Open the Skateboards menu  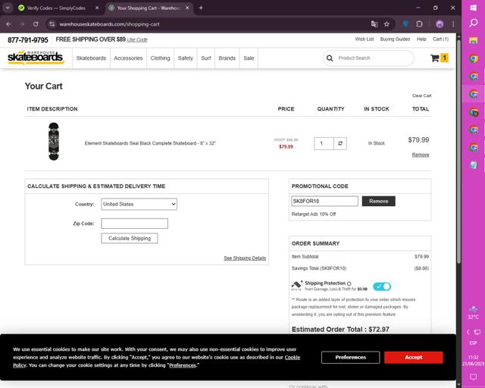(x=91, y=58)
